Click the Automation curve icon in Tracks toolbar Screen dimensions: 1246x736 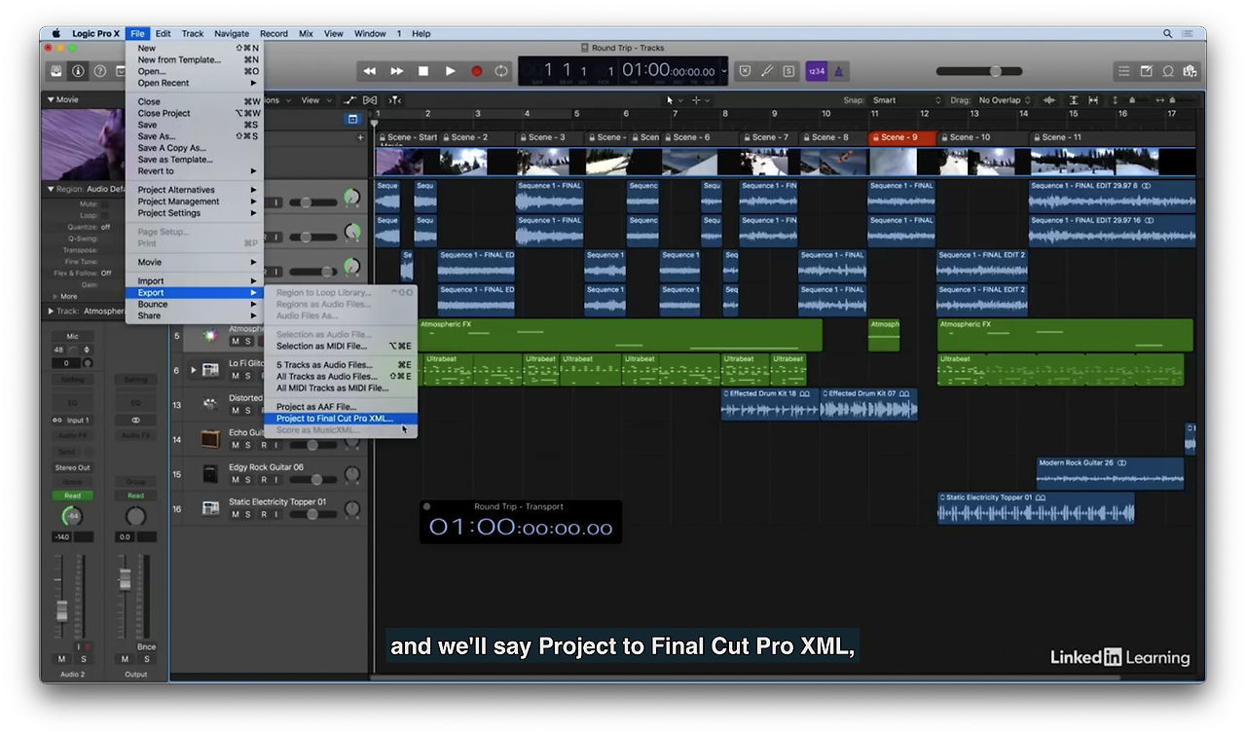[x=350, y=100]
